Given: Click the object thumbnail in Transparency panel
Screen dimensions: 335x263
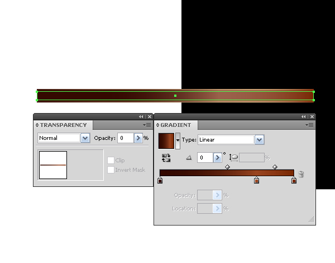Looking at the screenshot, I should (x=53, y=165).
